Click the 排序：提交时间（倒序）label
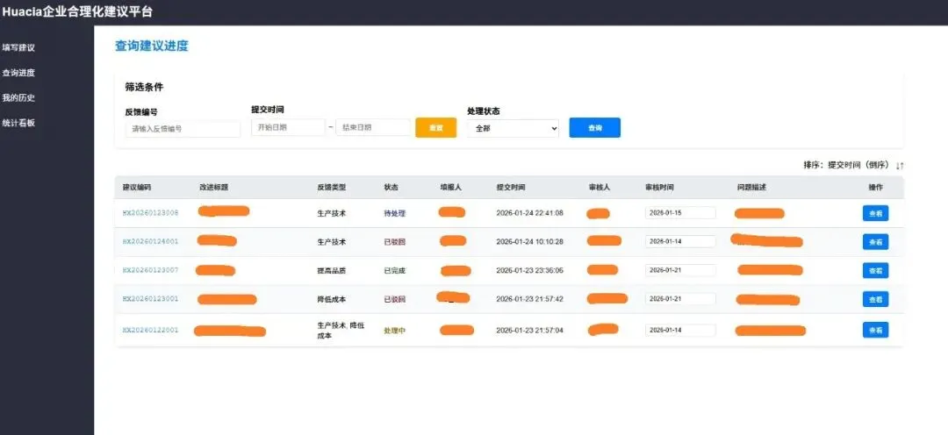Screen dimensions: 948x435 (x=846, y=165)
